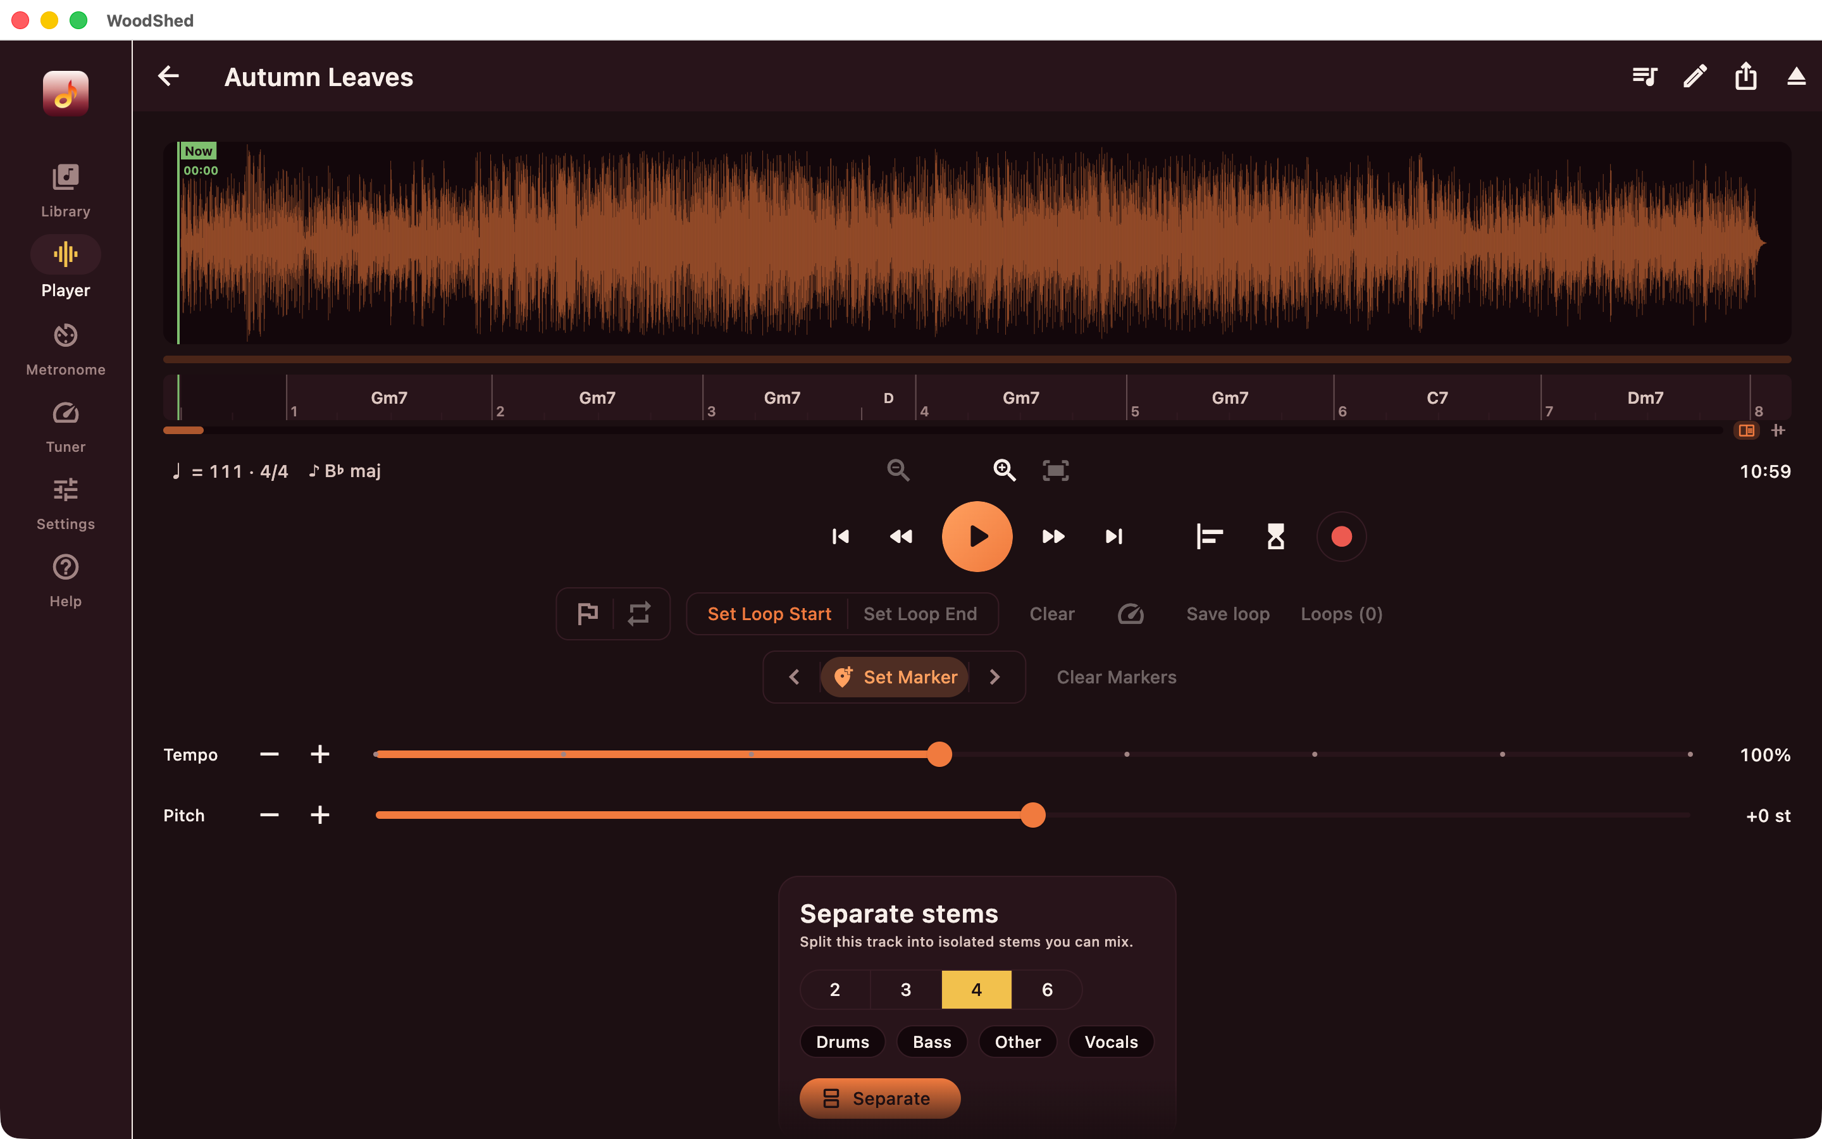The image size is (1822, 1139).
Task: Adjust the Tempo slider handle
Action: pos(939,754)
